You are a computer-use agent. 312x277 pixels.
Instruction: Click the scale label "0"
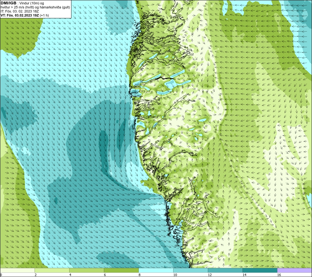click(1, 275)
